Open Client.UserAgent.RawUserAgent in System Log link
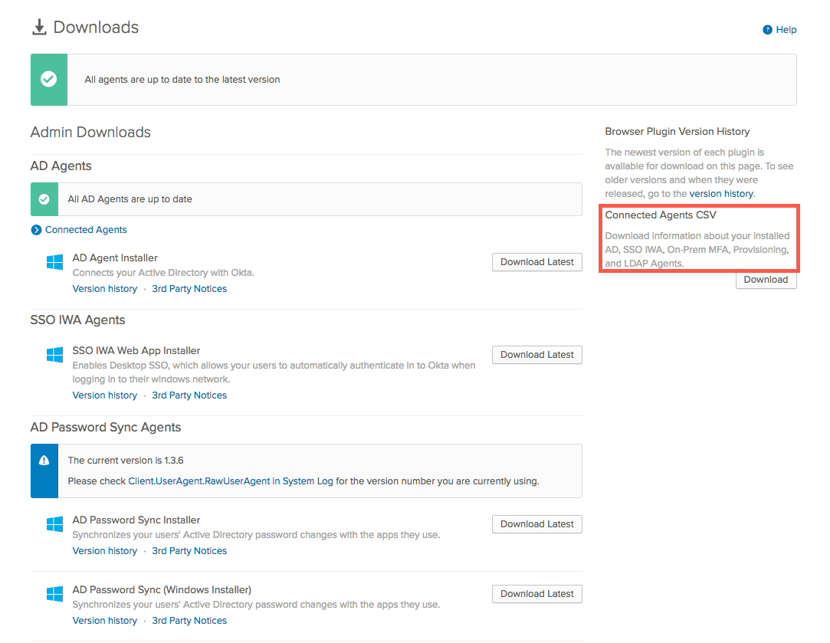The height and width of the screenshot is (643, 830). [x=231, y=481]
